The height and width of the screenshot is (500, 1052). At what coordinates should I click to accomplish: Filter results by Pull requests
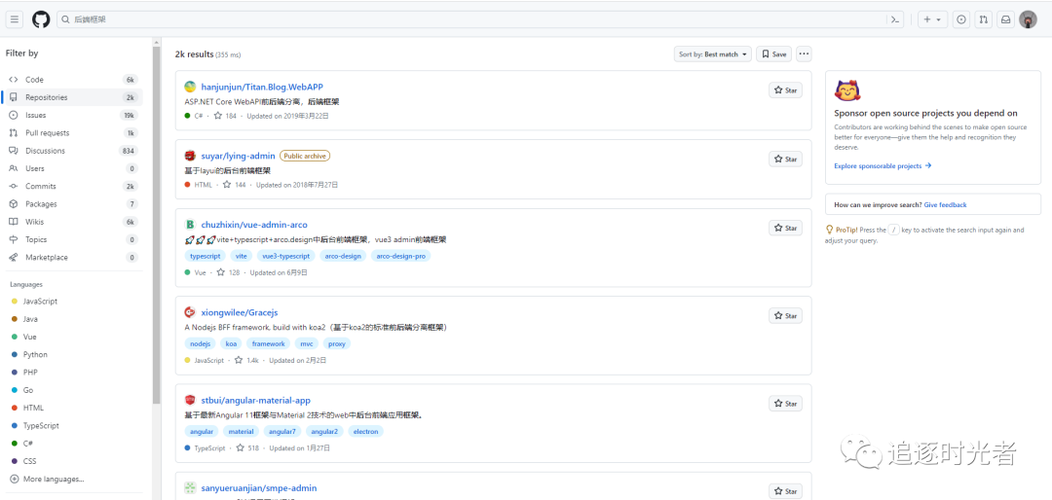tap(74, 132)
